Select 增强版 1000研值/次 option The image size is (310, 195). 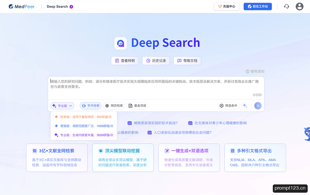(x=84, y=126)
